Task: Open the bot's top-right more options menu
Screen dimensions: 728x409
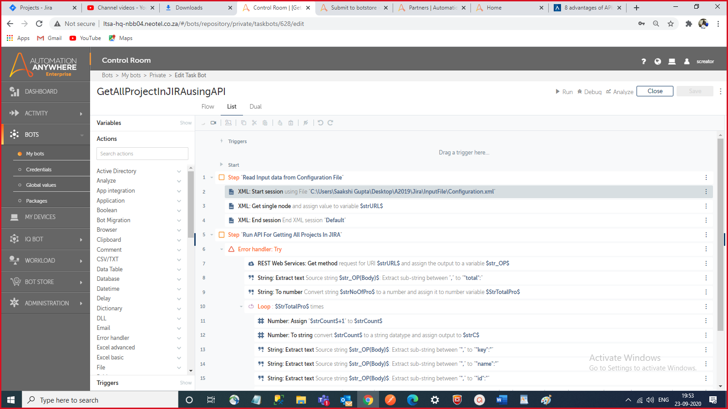Action: [x=720, y=91]
